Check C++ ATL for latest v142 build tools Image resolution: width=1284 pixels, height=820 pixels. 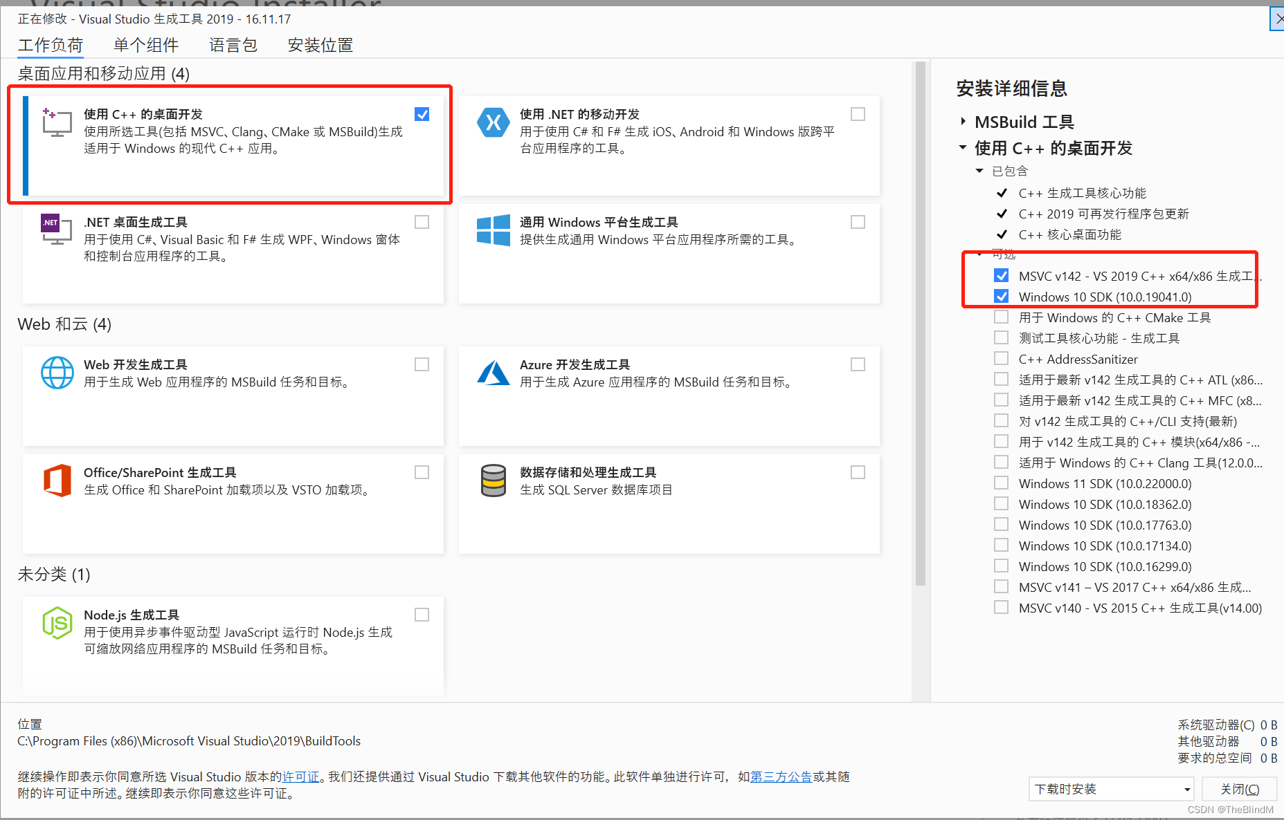pos(1001,379)
